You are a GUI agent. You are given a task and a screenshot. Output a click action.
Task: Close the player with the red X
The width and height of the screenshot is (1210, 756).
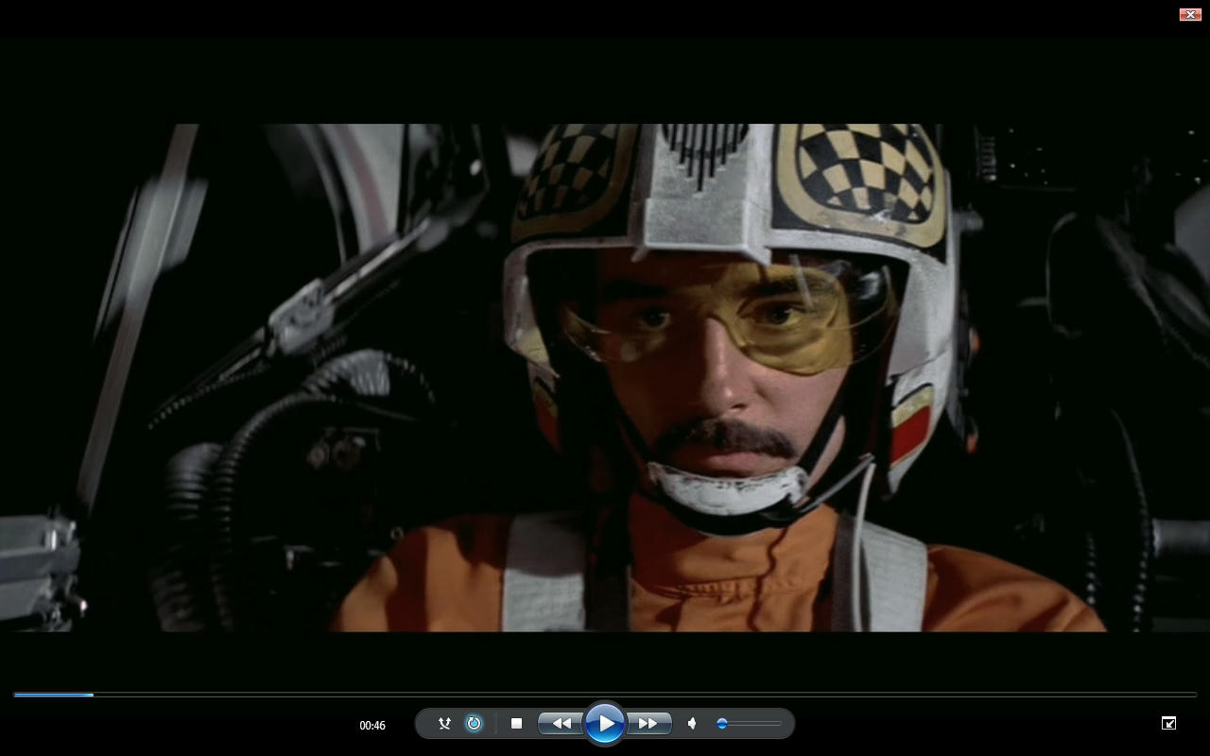1190,14
